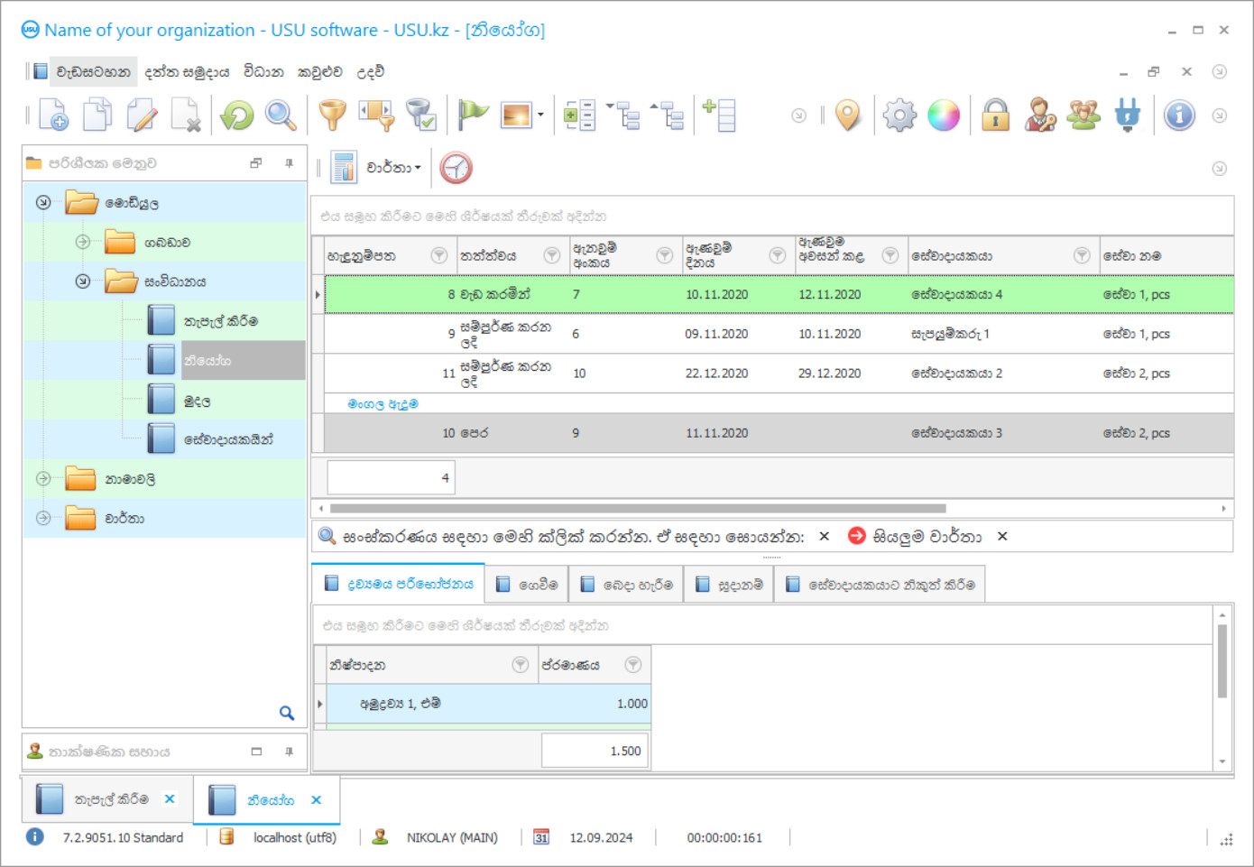Switch to සූදානම් tab

(x=729, y=585)
